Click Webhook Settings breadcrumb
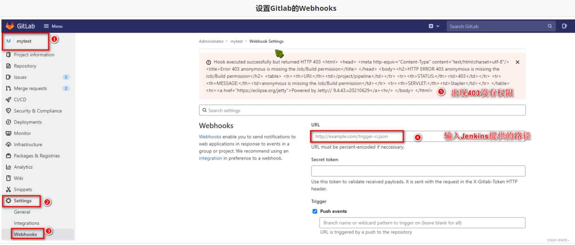This screenshot has height=245, width=575. click(266, 41)
